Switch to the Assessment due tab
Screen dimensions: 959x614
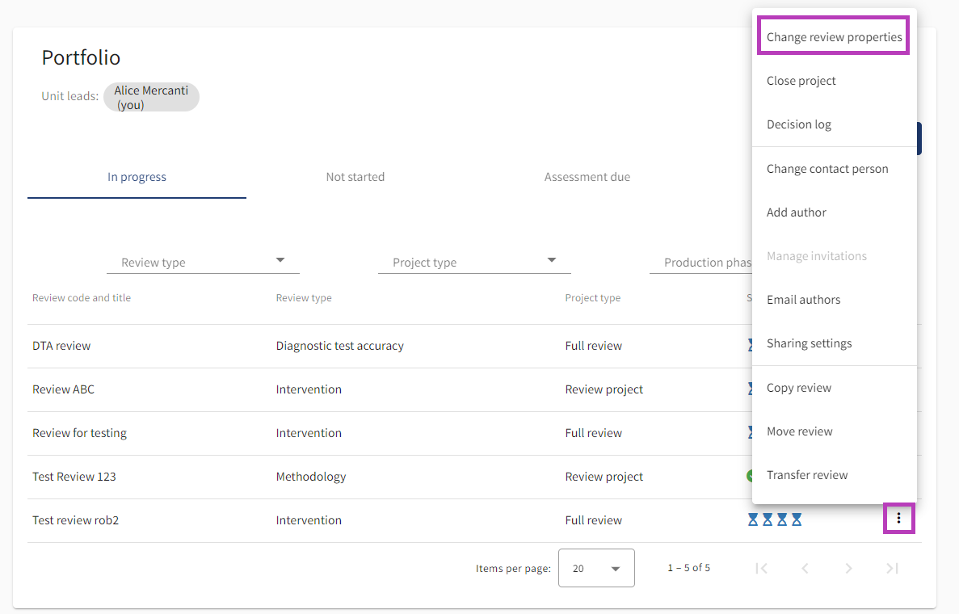pos(587,177)
